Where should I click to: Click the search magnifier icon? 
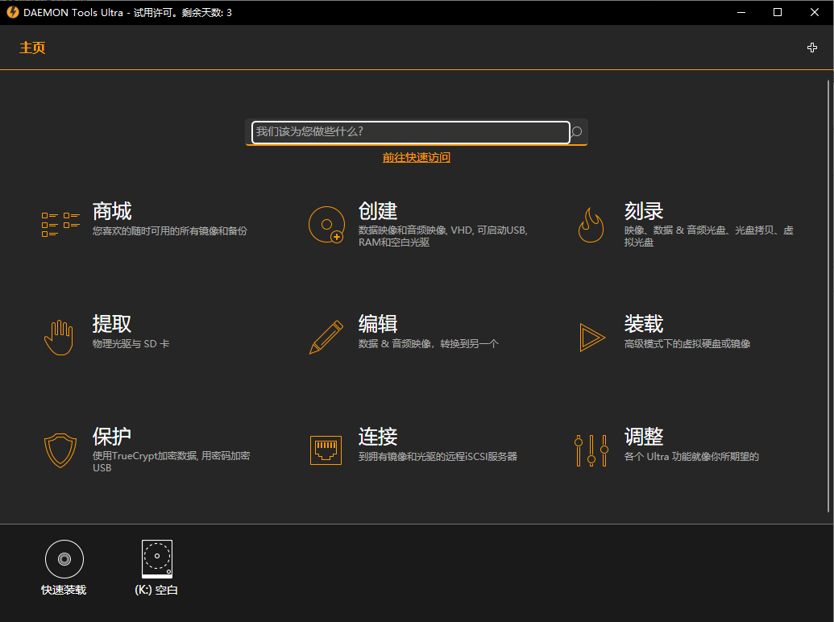pyautogui.click(x=577, y=131)
